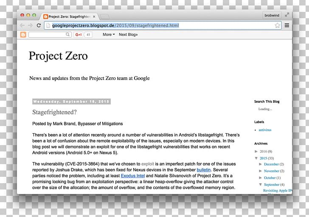This screenshot has height=217, width=309.
Task: Click the brobwind profile button
Action: pos(272,15)
